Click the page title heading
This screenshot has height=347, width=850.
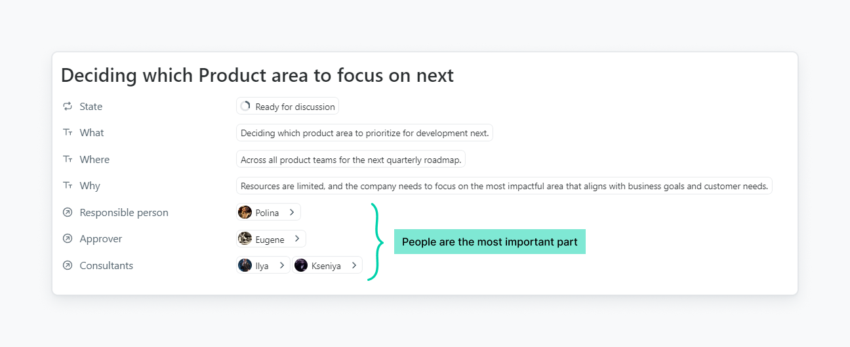tap(257, 75)
